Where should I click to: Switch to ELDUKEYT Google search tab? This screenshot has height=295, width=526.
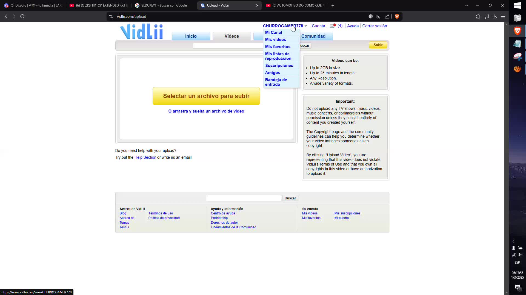tap(164, 5)
